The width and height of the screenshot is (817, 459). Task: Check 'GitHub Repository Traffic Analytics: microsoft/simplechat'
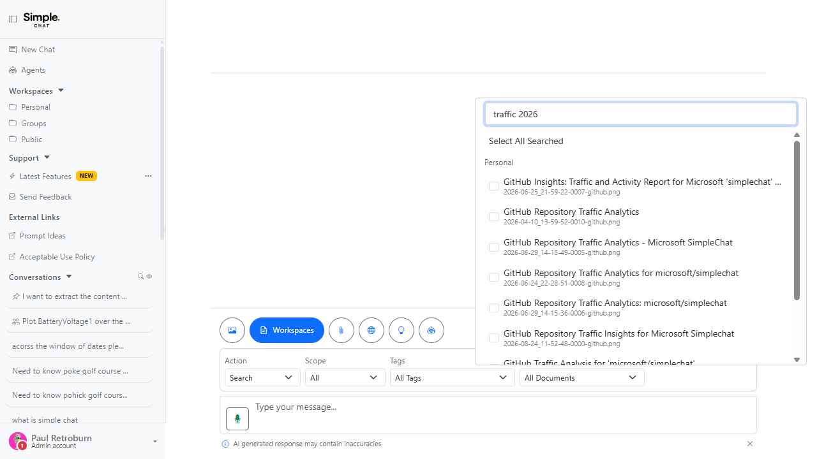494,308
